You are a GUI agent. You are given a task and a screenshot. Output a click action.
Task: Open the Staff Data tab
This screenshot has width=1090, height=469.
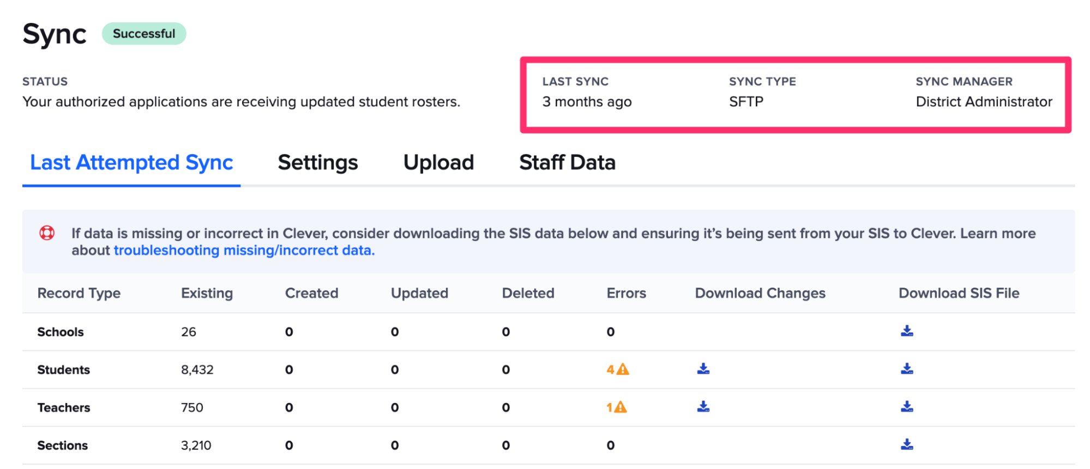[567, 162]
